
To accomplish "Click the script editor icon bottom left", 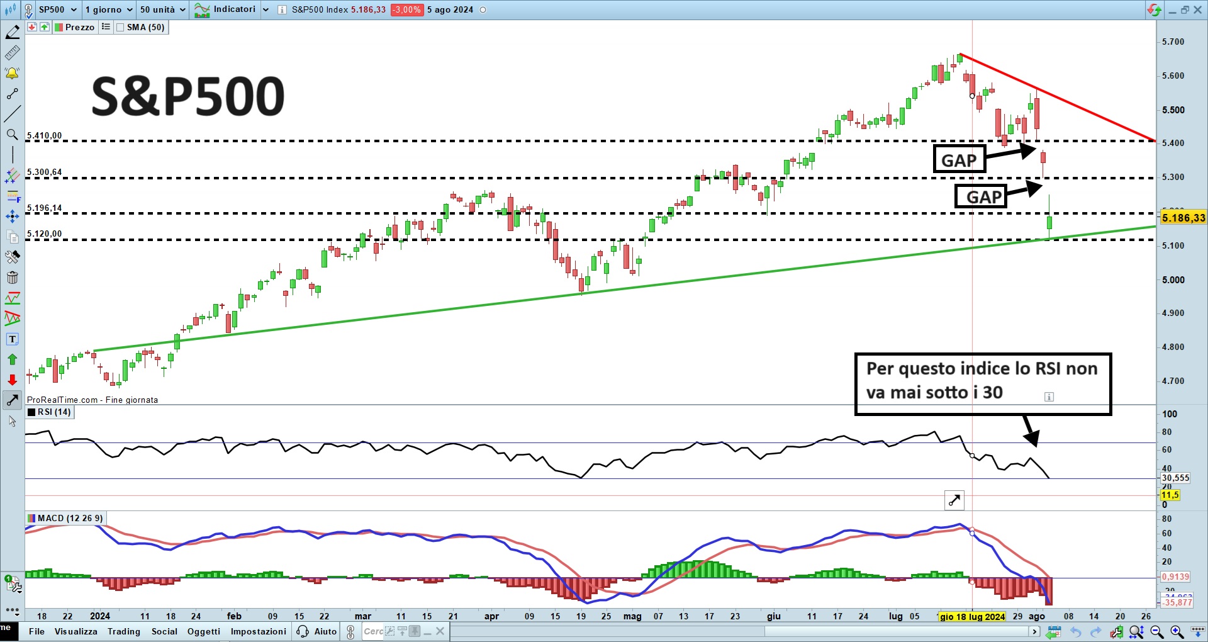I will (13, 585).
